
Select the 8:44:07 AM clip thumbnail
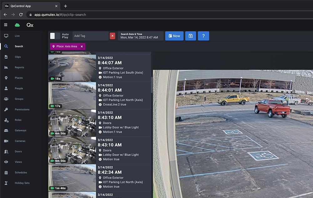(72, 68)
